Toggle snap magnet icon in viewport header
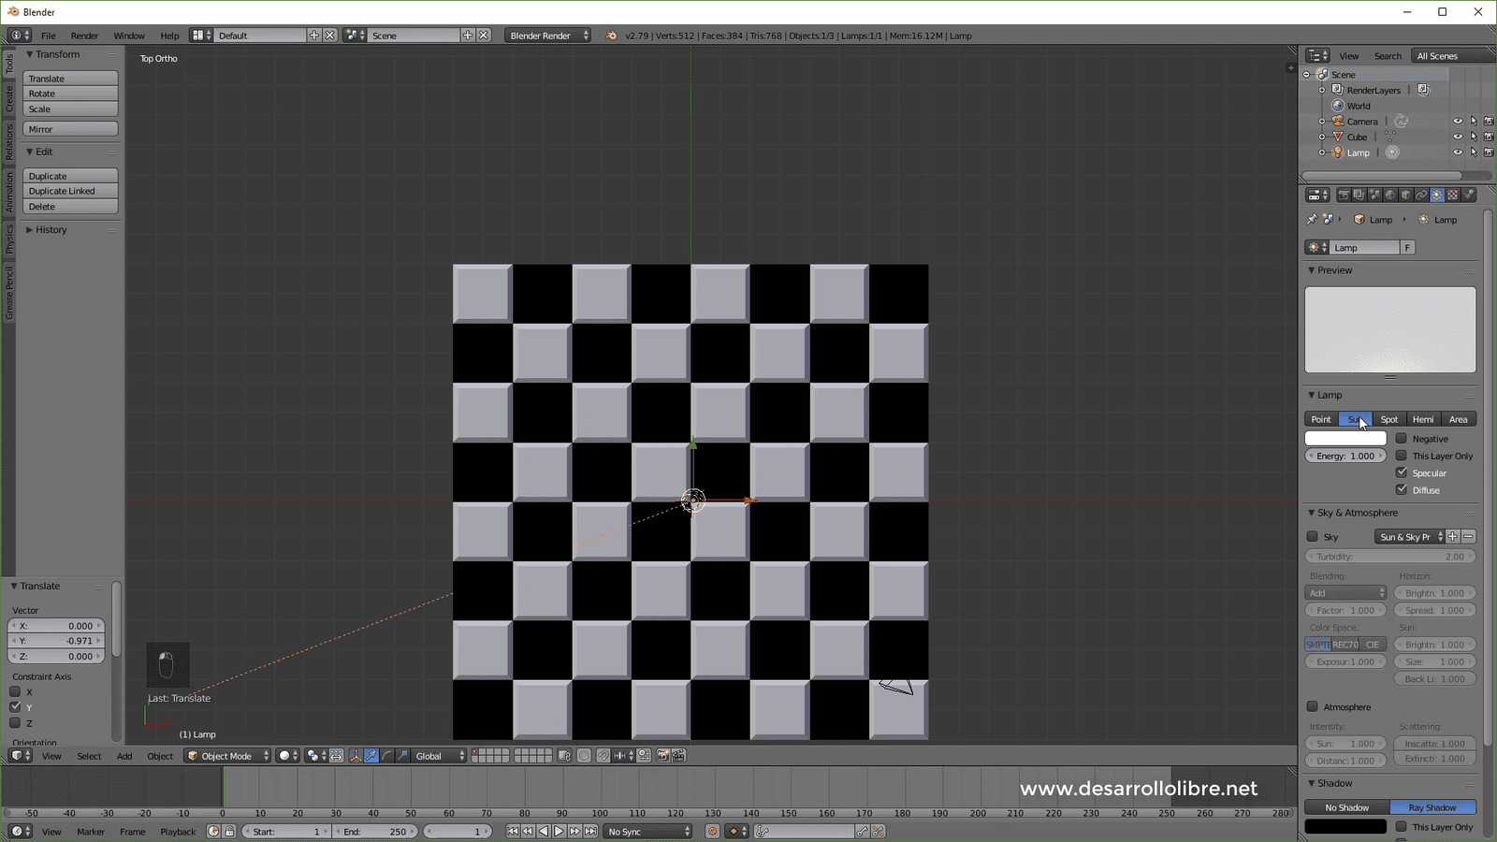1497x842 pixels. coord(603,756)
